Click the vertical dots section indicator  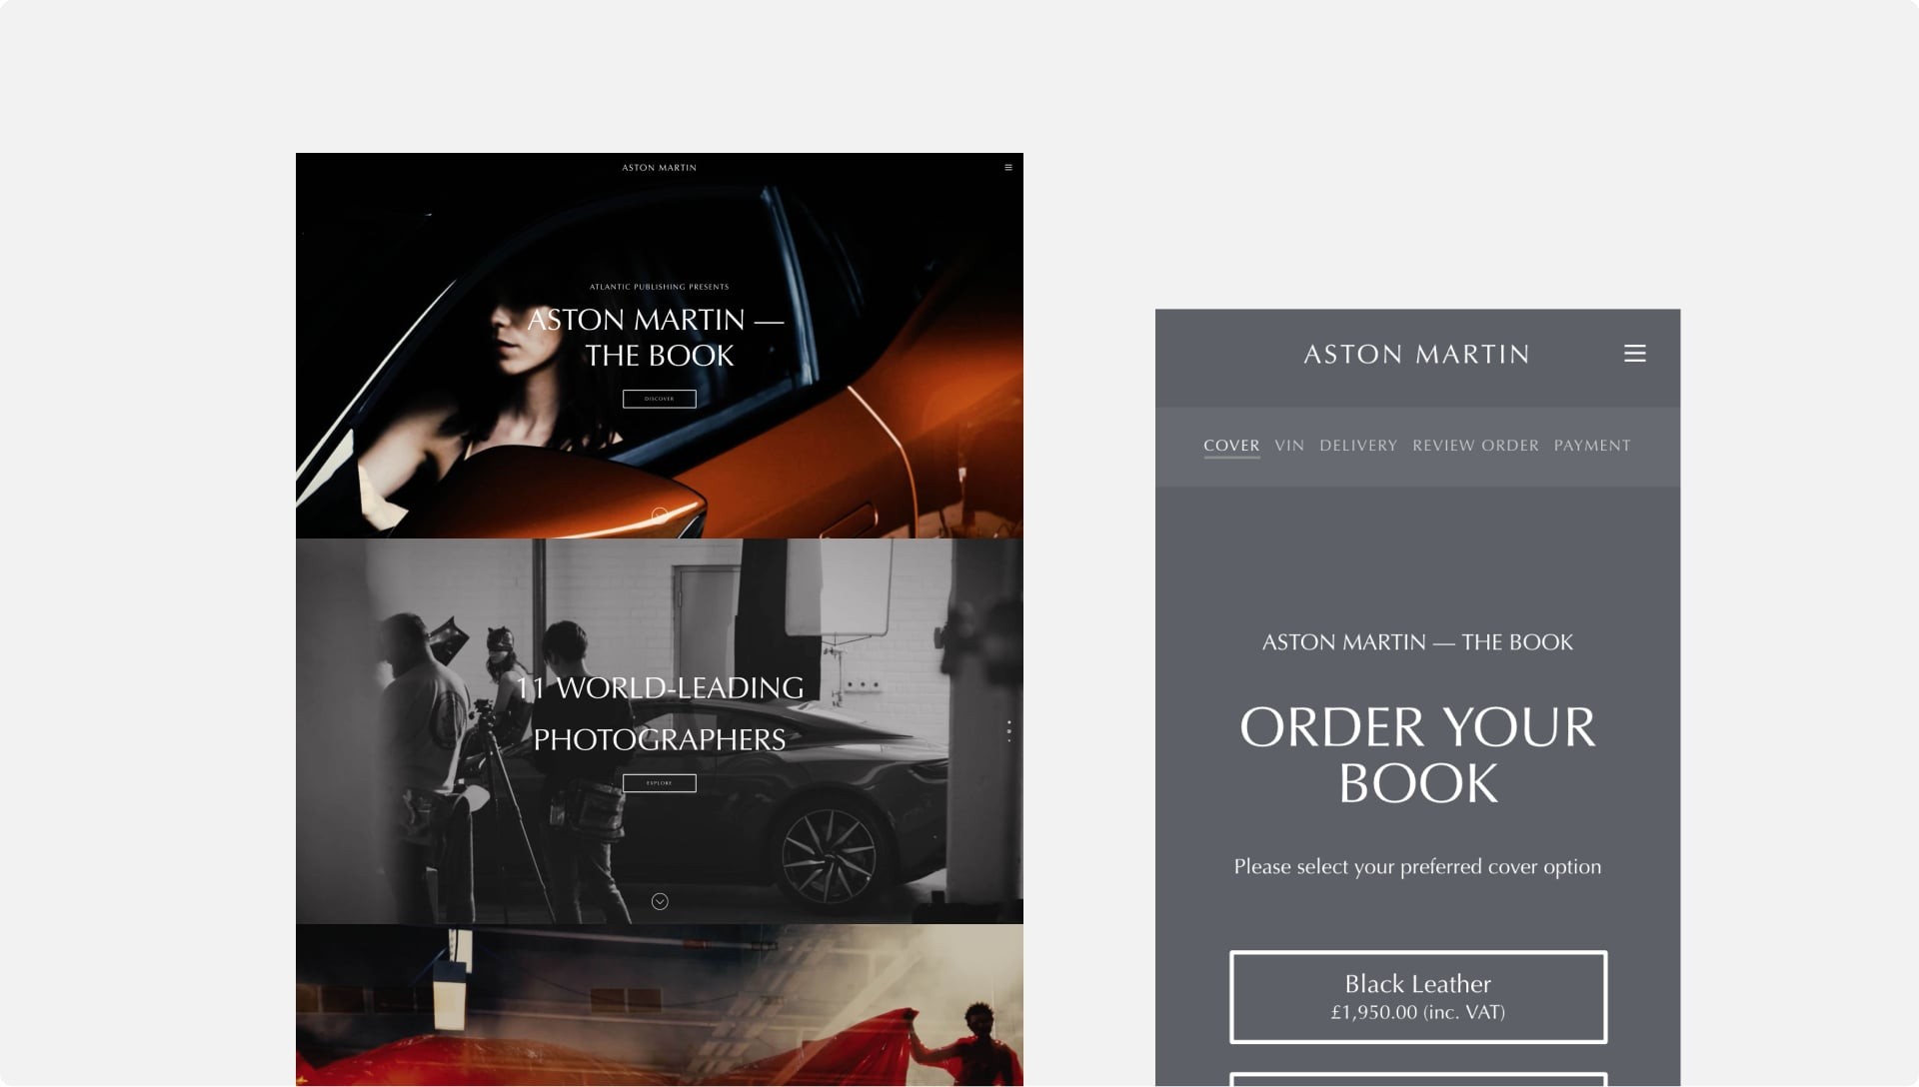tap(1008, 731)
